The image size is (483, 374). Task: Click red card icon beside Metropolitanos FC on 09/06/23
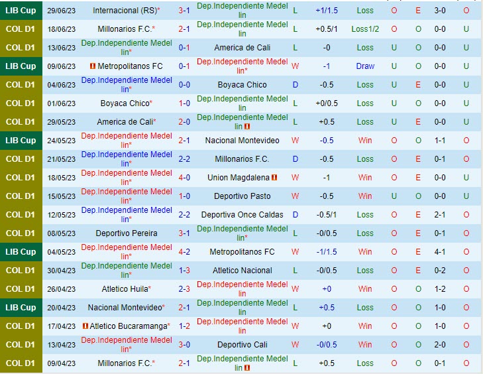tap(92, 66)
